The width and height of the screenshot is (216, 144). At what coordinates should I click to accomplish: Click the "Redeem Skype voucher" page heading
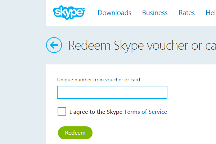point(128,45)
